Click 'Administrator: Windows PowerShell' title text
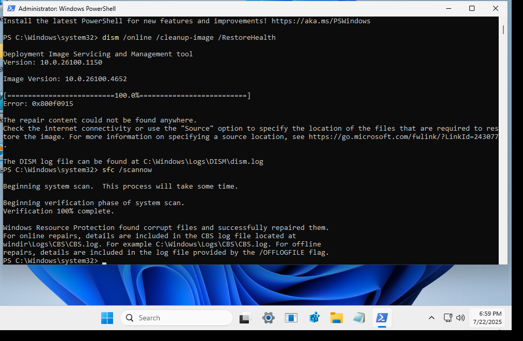This screenshot has width=523, height=341. point(67,9)
